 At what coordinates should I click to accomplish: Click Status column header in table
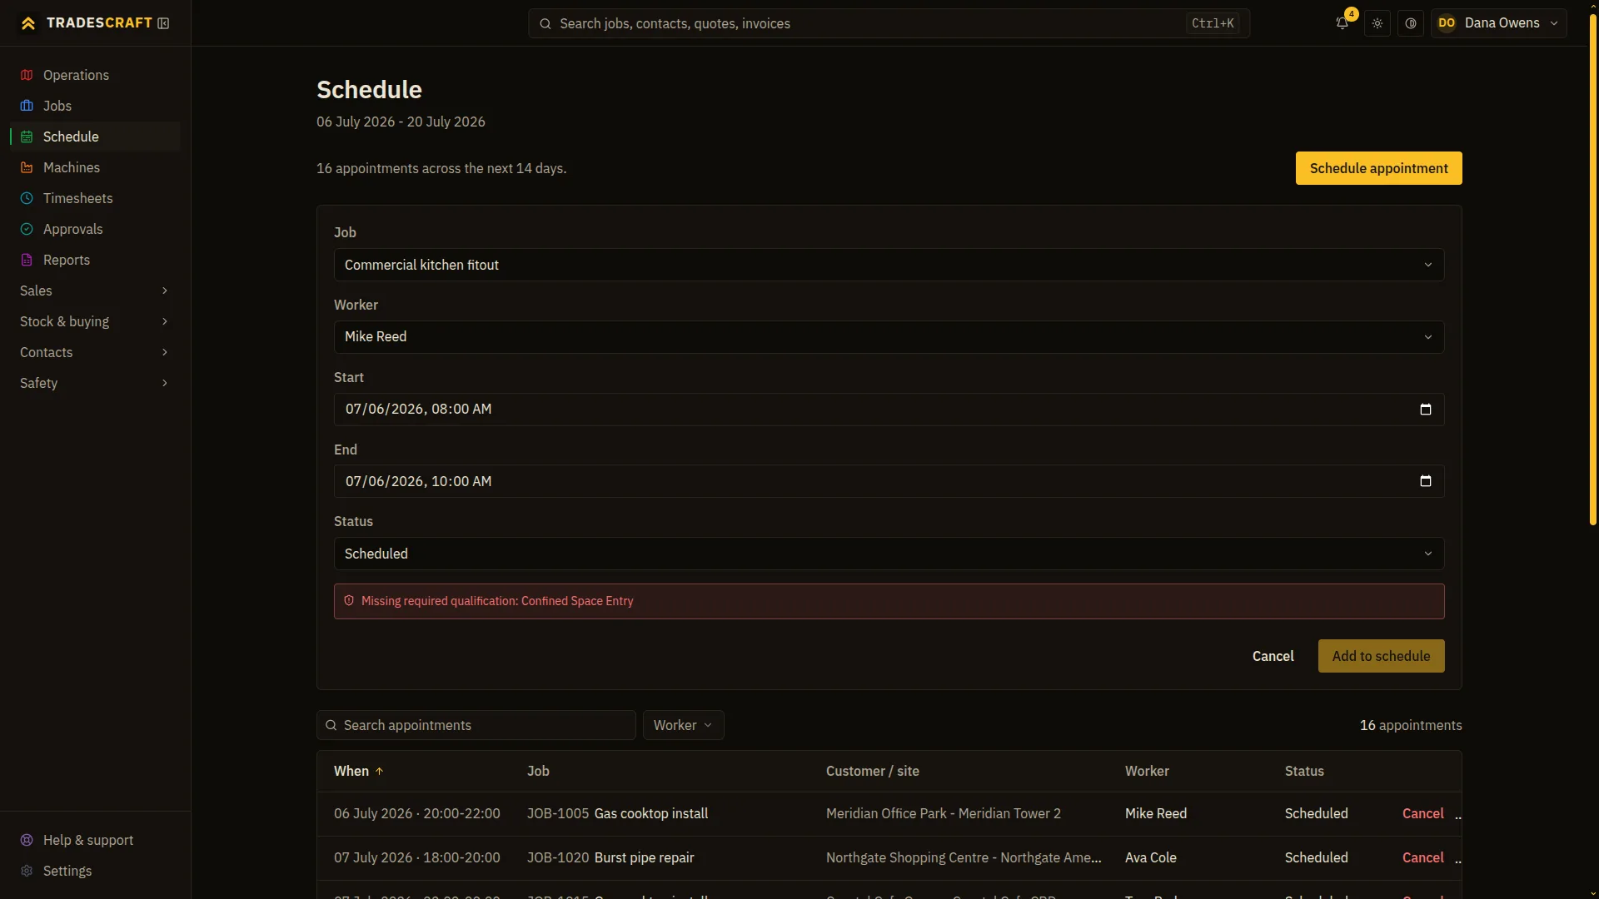(1304, 771)
